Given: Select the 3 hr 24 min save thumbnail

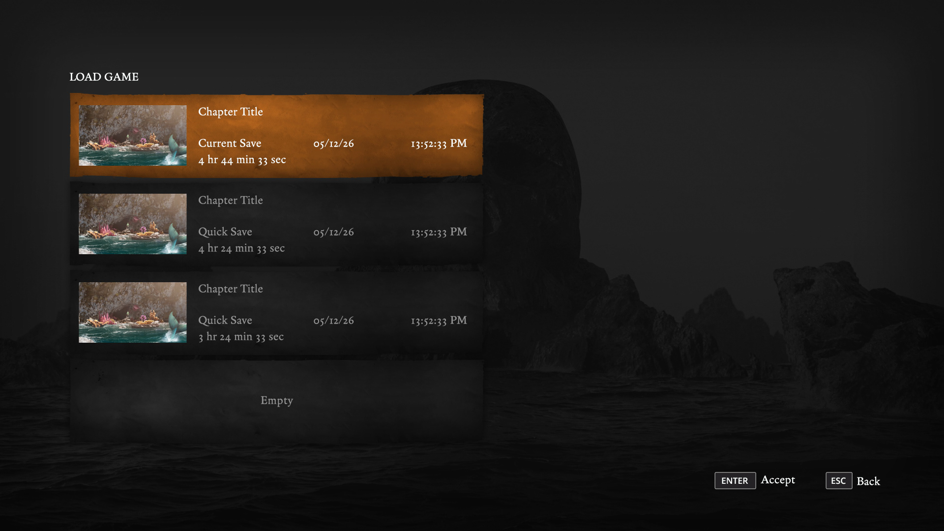Looking at the screenshot, I should [133, 312].
